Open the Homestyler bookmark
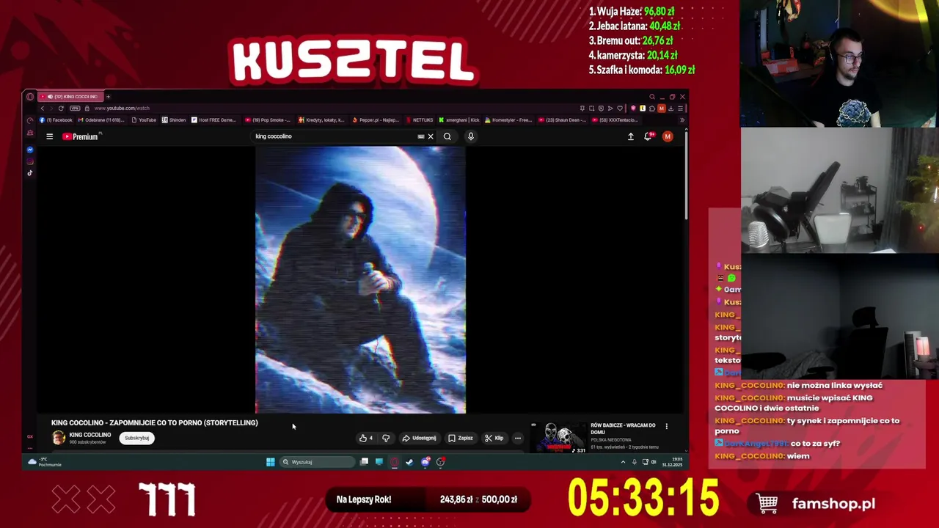Screen dimensions: 939x528 (509, 120)
